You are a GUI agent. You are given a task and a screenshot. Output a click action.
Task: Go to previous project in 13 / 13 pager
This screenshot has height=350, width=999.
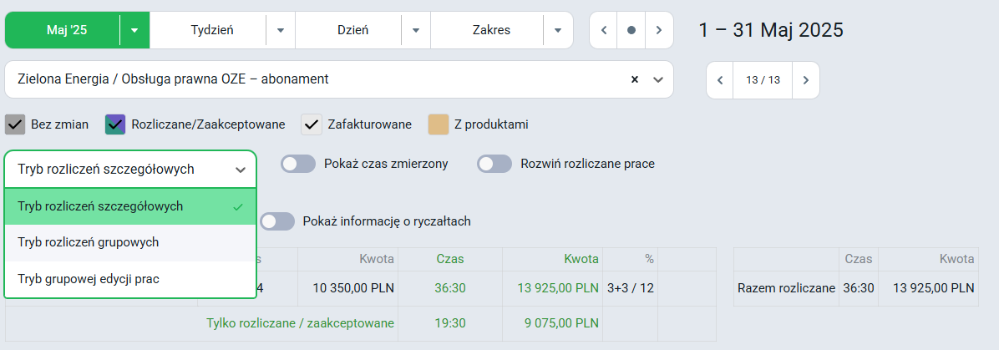pos(720,80)
